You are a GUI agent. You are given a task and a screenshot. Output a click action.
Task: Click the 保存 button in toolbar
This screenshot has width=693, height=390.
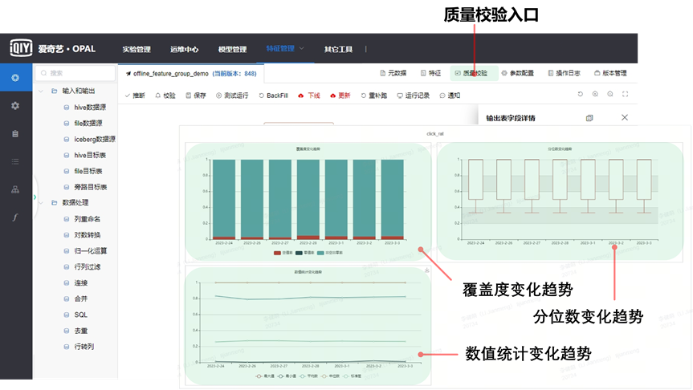(195, 95)
